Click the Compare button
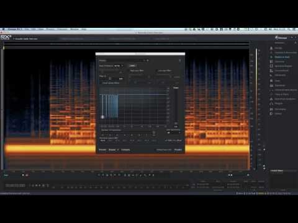 tap(125, 150)
